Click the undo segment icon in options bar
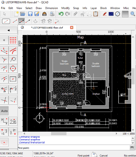Image resolution: width=136 pixels, height=157 pixels. tap(43, 21)
